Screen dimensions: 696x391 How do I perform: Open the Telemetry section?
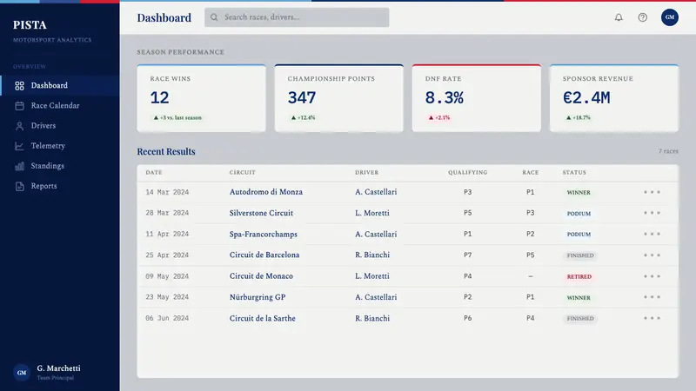click(59, 146)
